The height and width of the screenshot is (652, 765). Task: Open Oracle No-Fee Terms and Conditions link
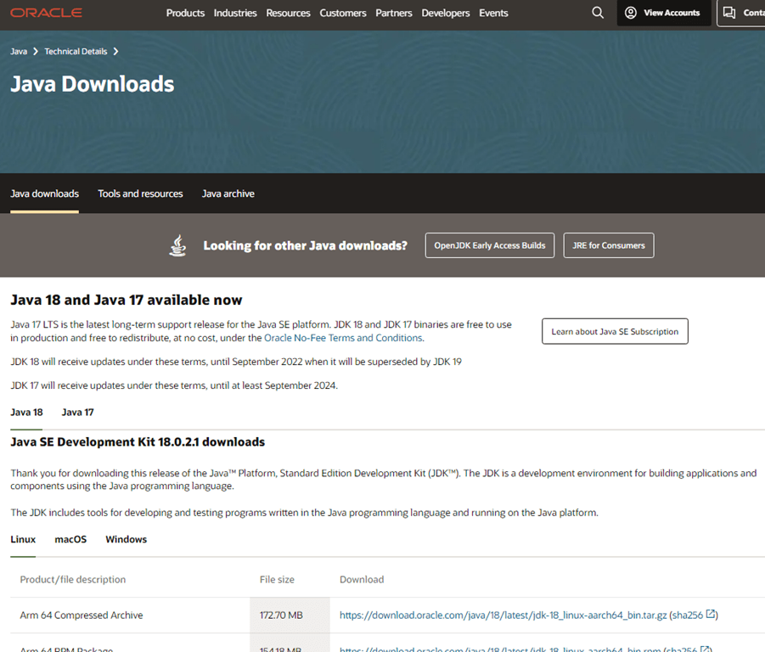pos(344,338)
